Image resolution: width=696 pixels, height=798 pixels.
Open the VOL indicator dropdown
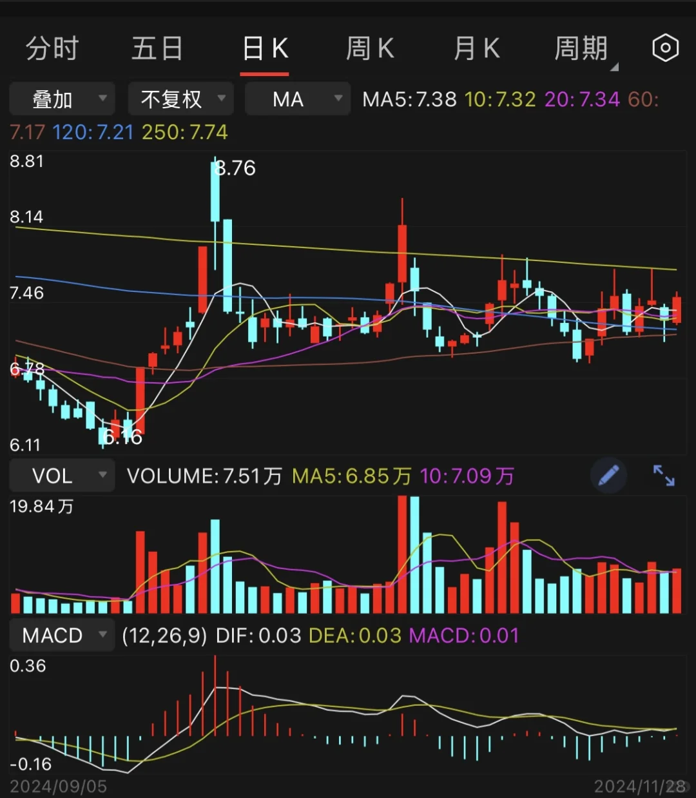[62, 476]
